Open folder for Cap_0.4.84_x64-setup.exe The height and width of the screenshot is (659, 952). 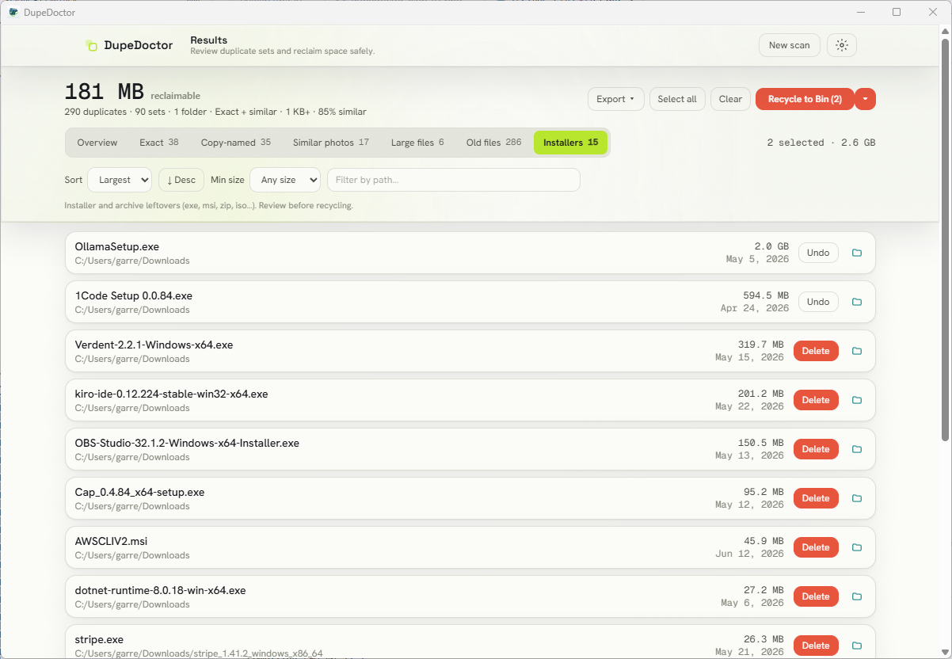pyautogui.click(x=856, y=498)
